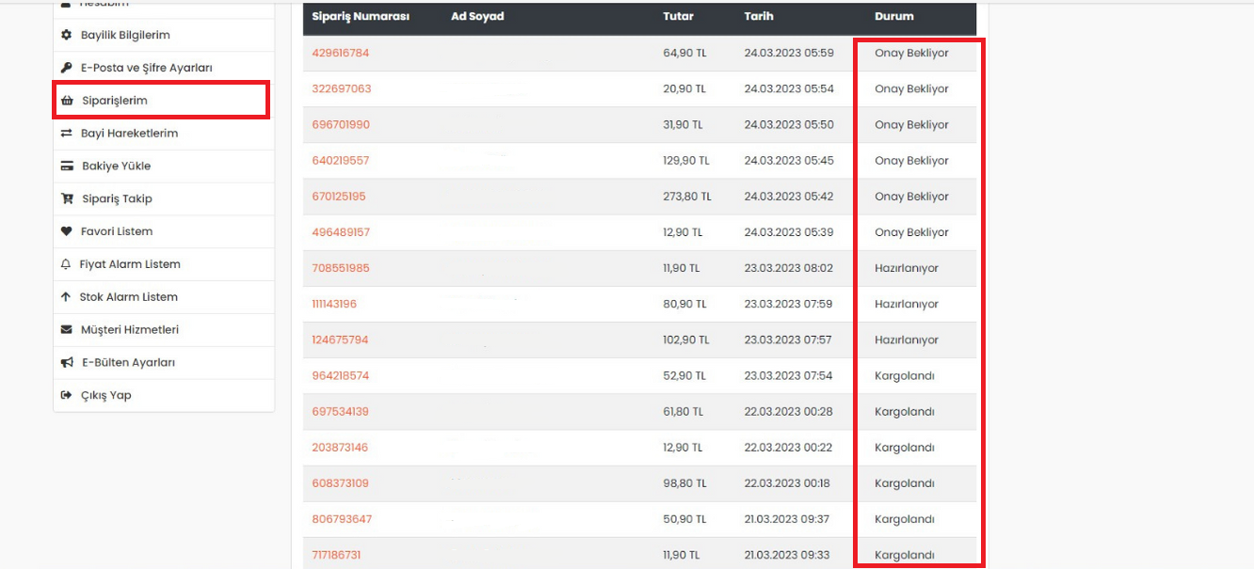This screenshot has height=569, width=1254.
Task: Open order number 640219557
Action: tap(341, 161)
